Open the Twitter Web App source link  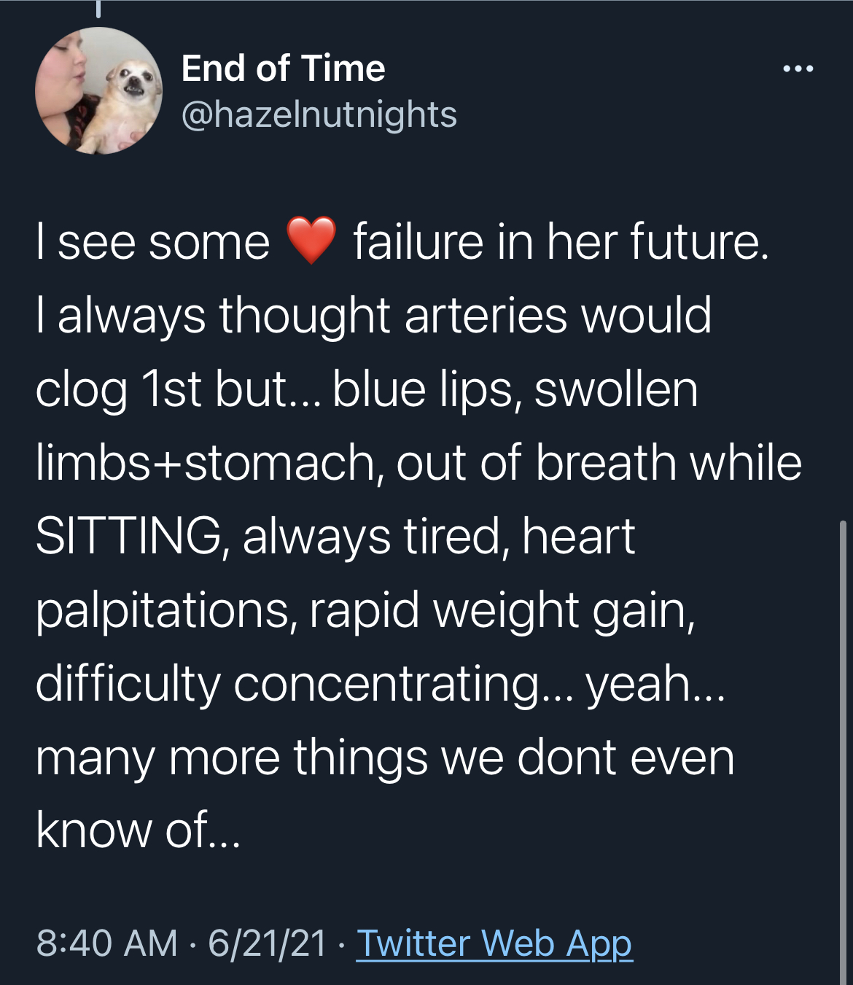[x=494, y=943]
